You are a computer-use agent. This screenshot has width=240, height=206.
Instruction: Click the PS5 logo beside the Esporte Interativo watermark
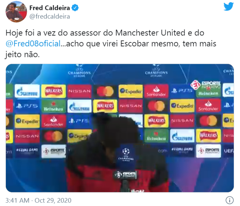182,91
